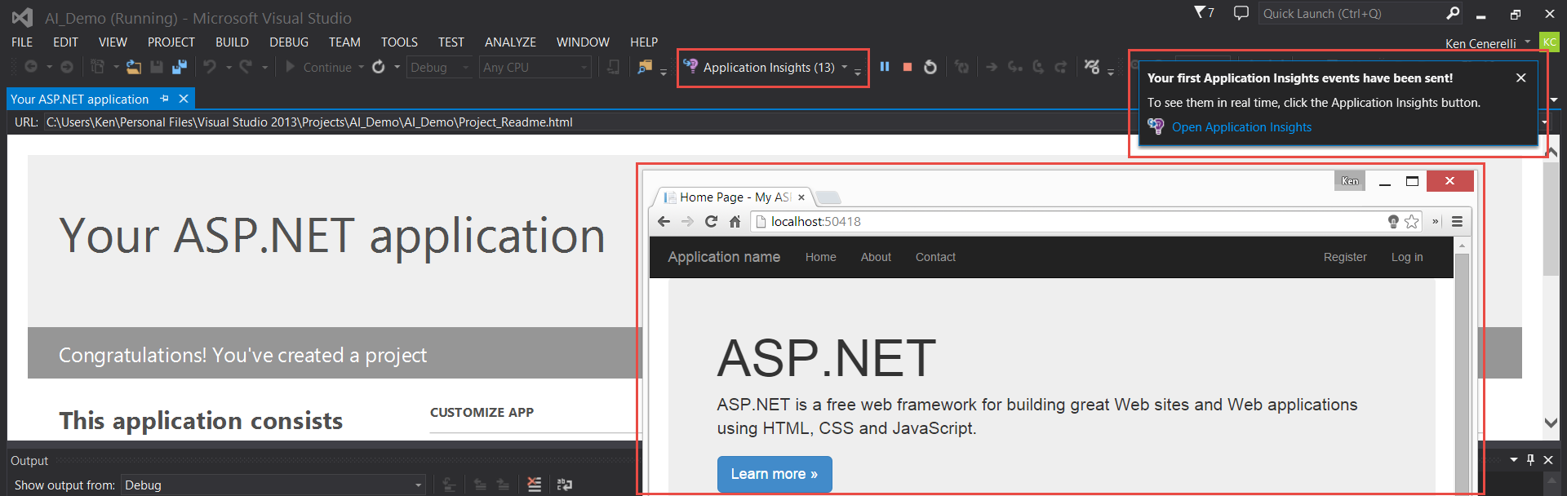
Task: Go to home page in Chrome toolbar
Action: (x=735, y=221)
